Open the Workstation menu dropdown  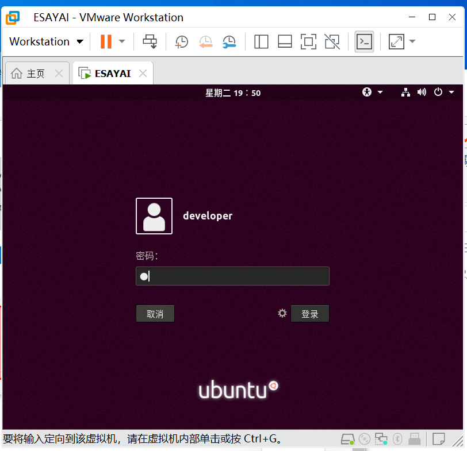pos(46,41)
